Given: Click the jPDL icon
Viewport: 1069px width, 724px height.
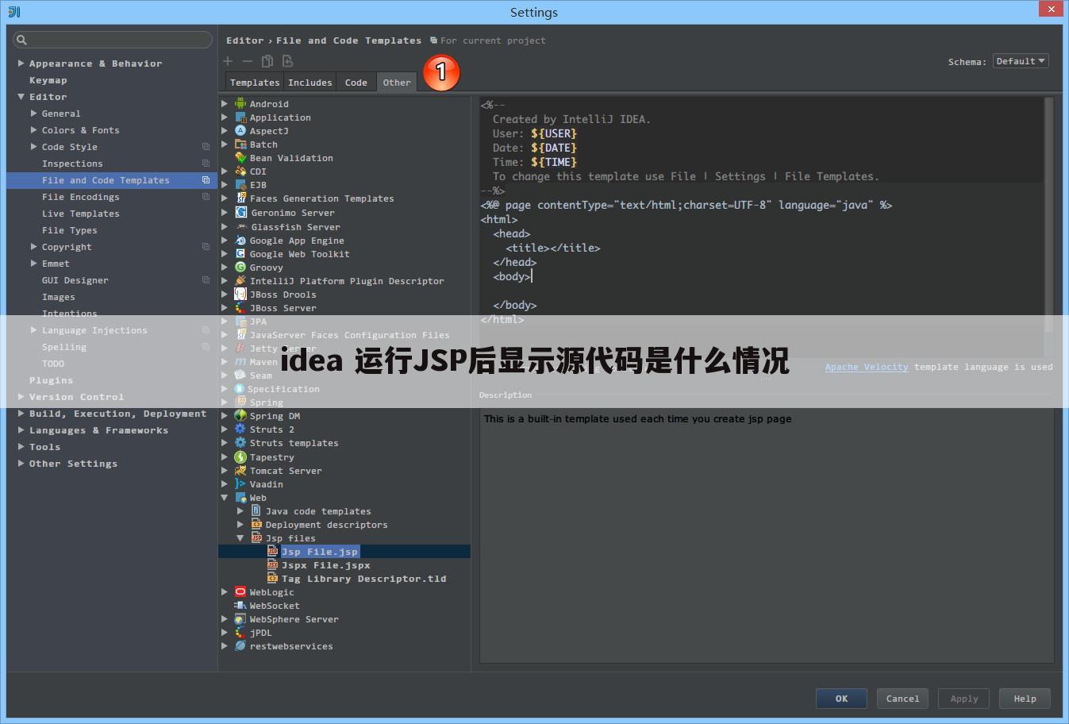Looking at the screenshot, I should click(240, 632).
